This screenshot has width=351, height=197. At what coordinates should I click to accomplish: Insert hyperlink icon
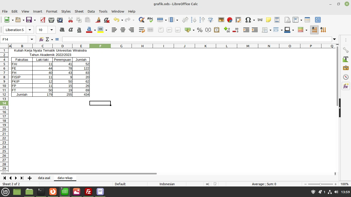(260, 20)
